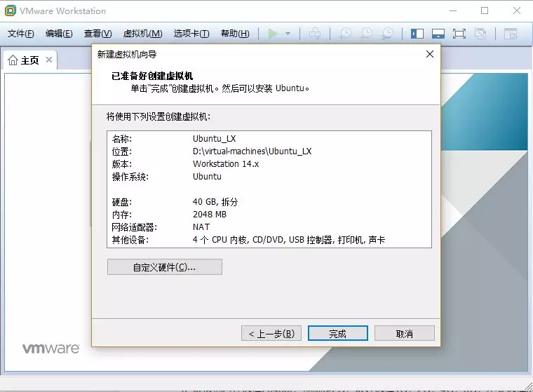The height and width of the screenshot is (392, 533).
Task: Click the 操作系统 value Ubuntu
Action: [207, 177]
